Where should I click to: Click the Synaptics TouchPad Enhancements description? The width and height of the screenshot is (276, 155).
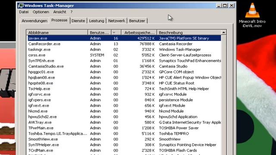click(190, 61)
